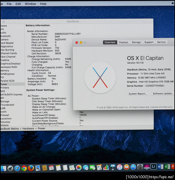This screenshot has height=180, width=175.
Task: Select Diagnostics in the sidebar
Action: (x=7, y=46)
